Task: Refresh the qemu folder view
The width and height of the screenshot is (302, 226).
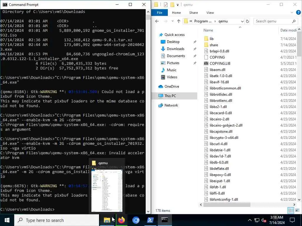Action: (247, 21)
